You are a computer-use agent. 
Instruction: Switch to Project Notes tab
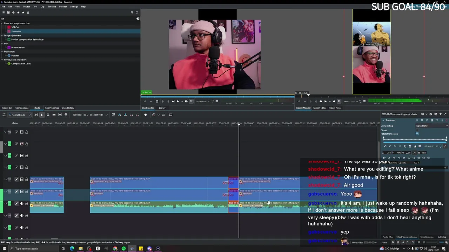coord(335,108)
